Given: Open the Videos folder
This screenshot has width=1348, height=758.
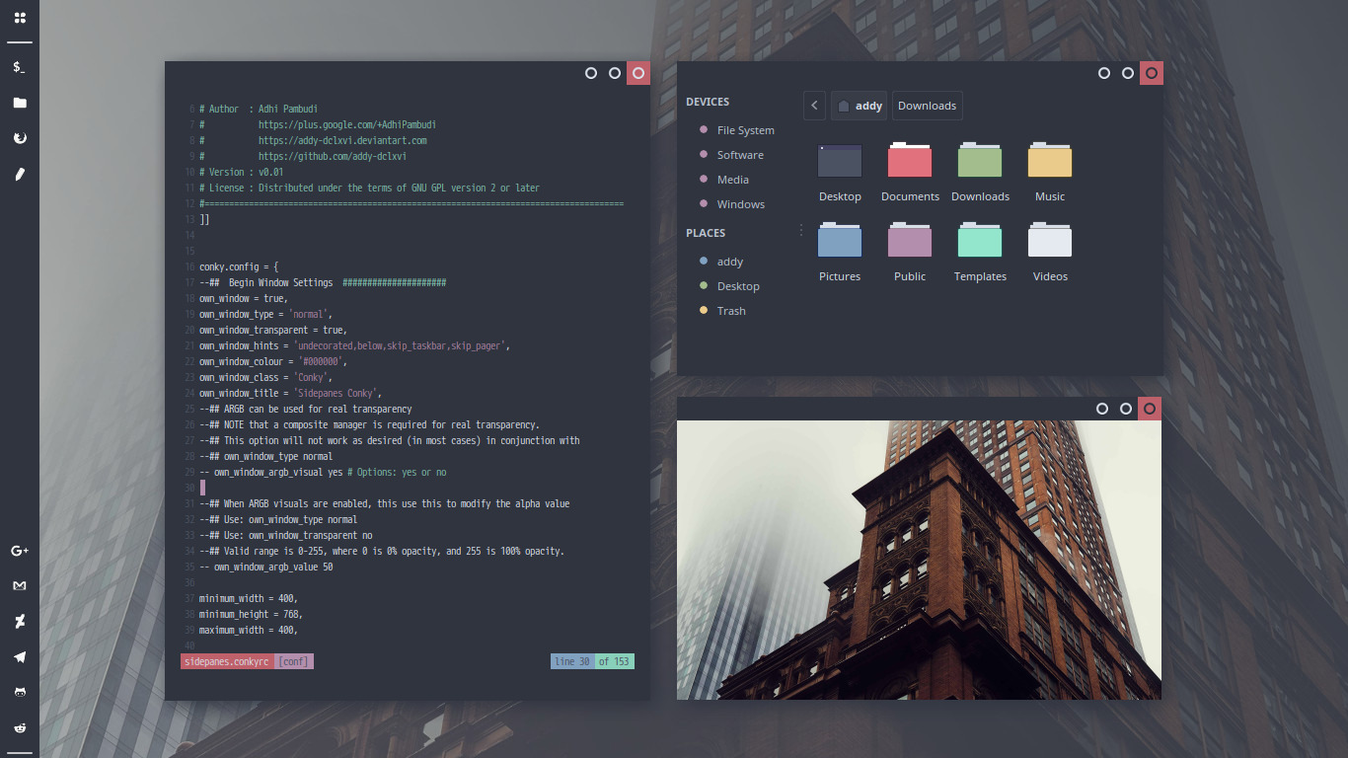Looking at the screenshot, I should (1050, 241).
